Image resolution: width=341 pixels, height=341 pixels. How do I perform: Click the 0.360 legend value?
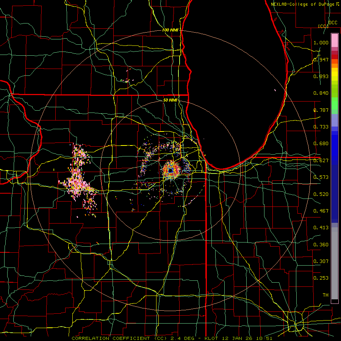321,245
